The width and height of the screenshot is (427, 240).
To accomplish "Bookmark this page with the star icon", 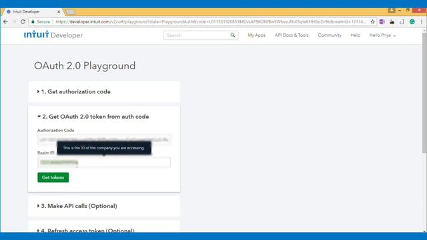I will point(372,22).
